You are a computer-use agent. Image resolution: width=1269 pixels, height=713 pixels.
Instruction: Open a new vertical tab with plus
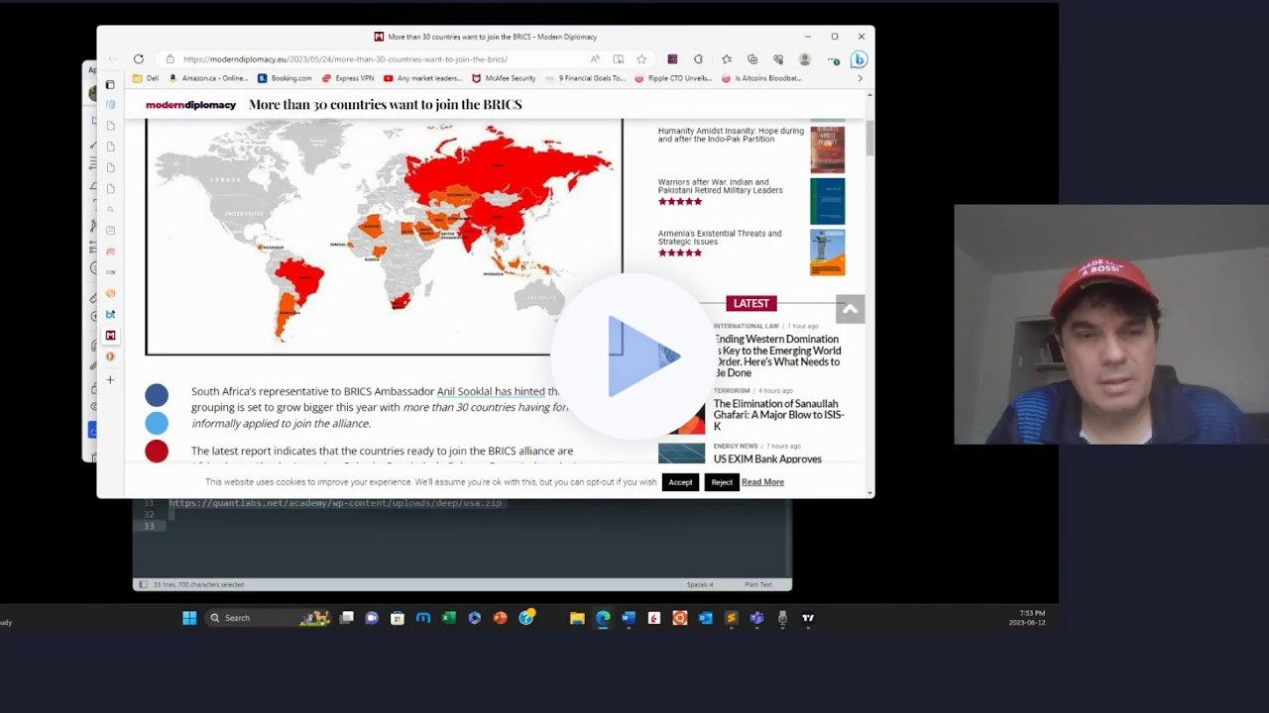click(110, 379)
